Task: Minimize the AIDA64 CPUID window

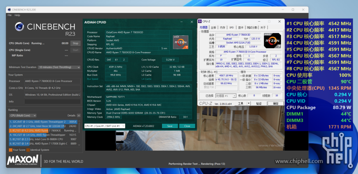Action: coord(181,22)
